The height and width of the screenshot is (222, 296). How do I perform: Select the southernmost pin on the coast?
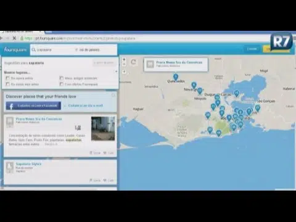219,133
